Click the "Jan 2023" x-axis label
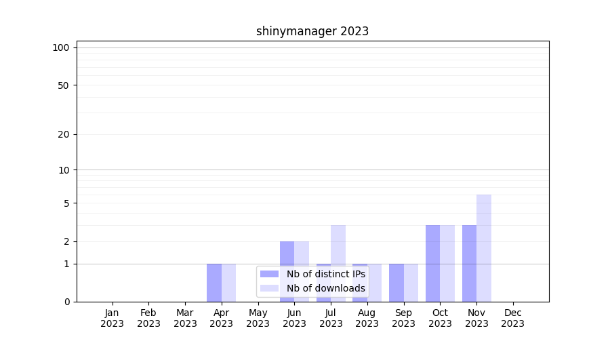This screenshot has height=339, width=610. pyautogui.click(x=112, y=318)
